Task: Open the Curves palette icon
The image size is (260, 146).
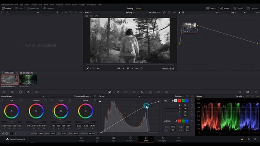Action: (110, 92)
